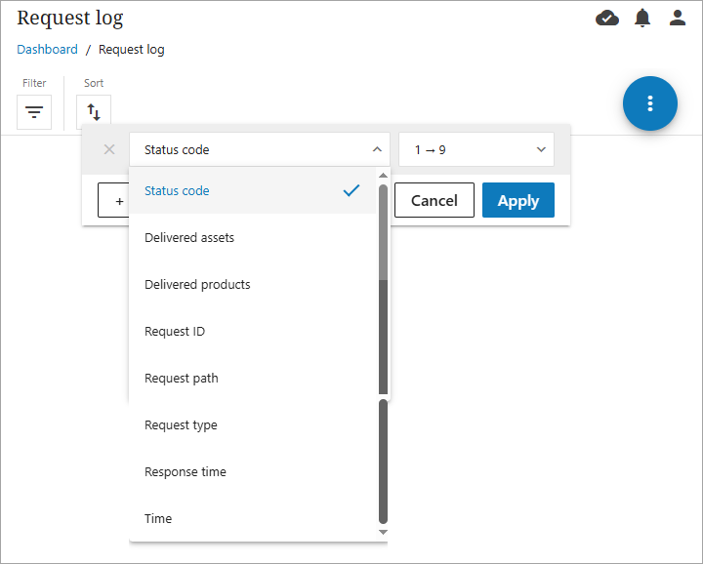Open the 1 → 9 sort order dropdown

click(x=476, y=149)
